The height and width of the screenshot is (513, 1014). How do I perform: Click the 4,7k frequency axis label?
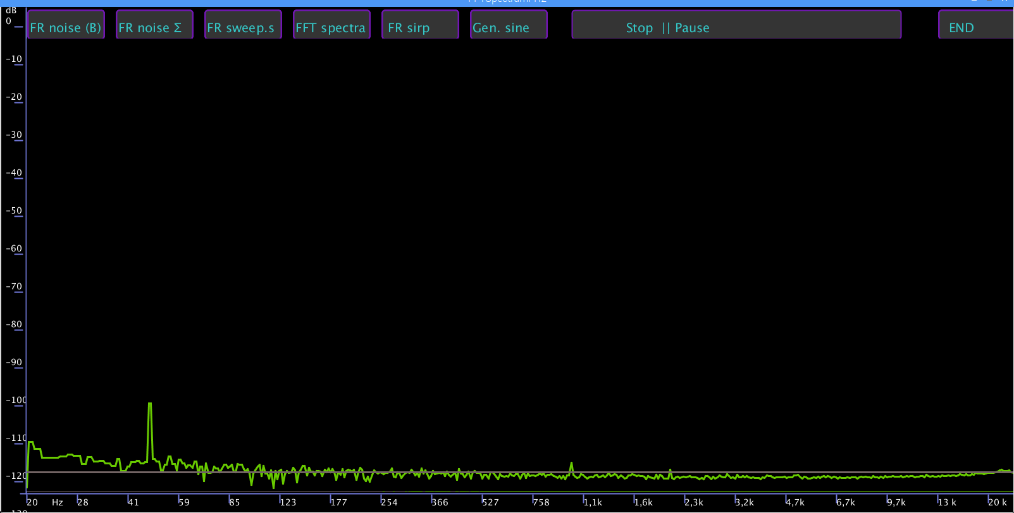click(x=795, y=502)
